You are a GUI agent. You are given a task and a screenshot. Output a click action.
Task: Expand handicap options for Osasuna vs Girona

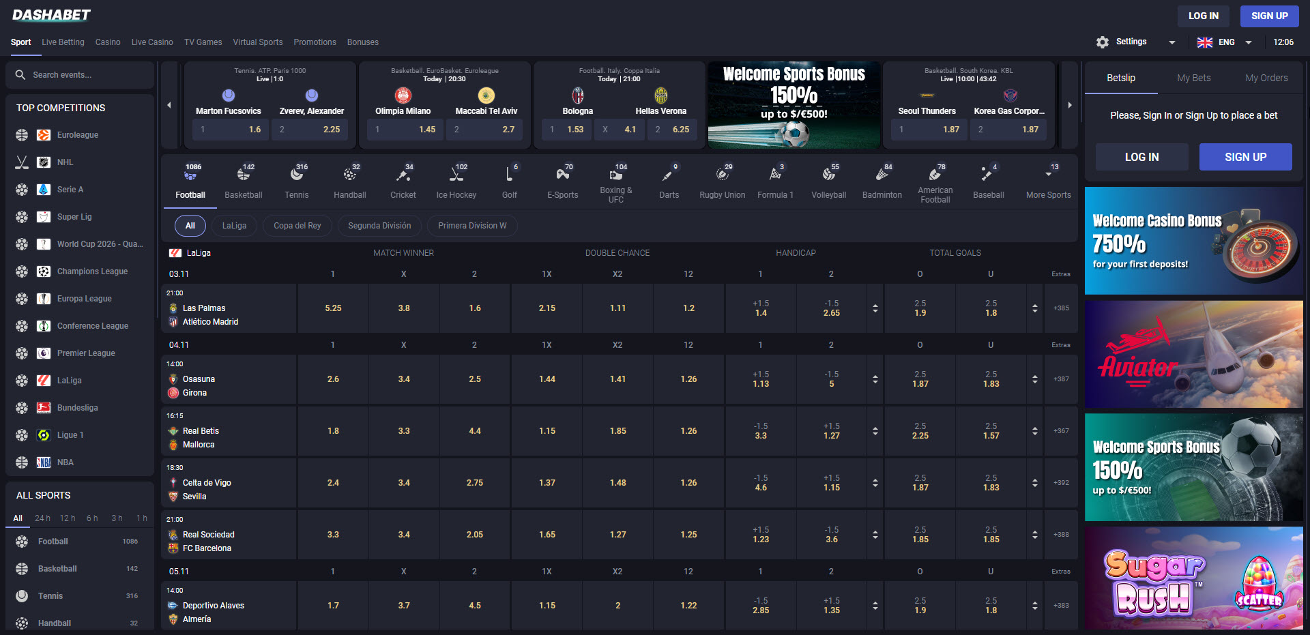pyautogui.click(x=875, y=379)
